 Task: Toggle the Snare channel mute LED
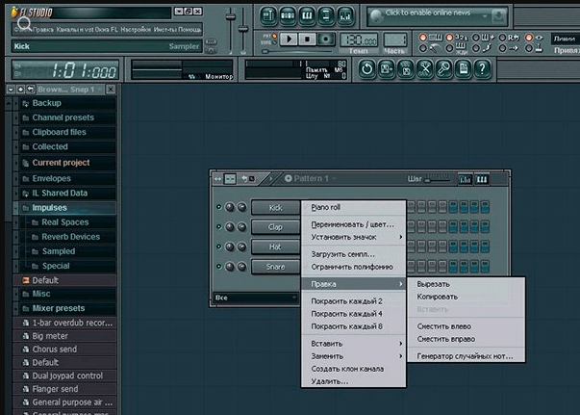coord(218,266)
